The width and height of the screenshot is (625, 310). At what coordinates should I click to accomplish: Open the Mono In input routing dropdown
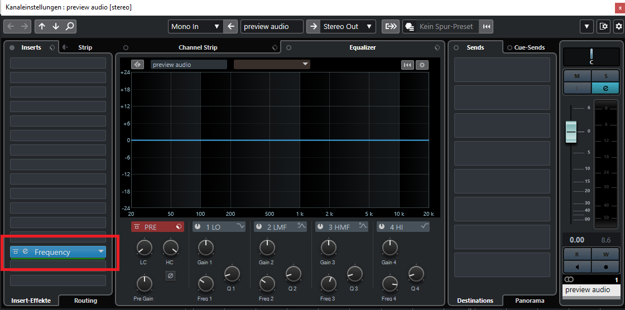tap(195, 26)
